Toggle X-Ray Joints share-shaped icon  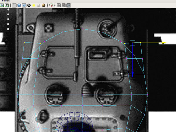tap(68, 5)
